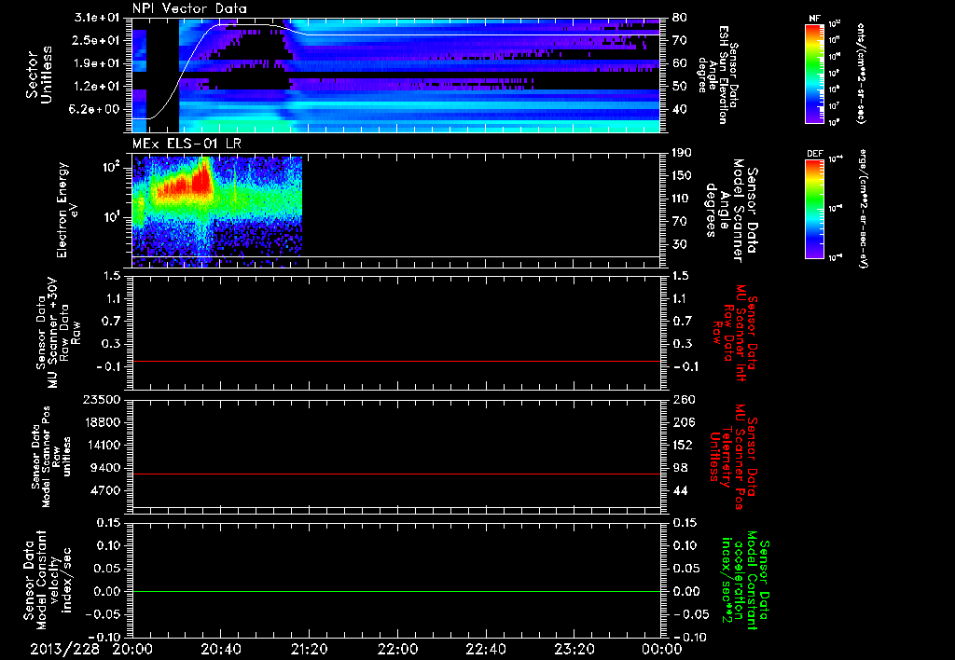Click the Sector Unitless axis title
Image resolution: width=955 pixels, height=660 pixels.
point(38,75)
